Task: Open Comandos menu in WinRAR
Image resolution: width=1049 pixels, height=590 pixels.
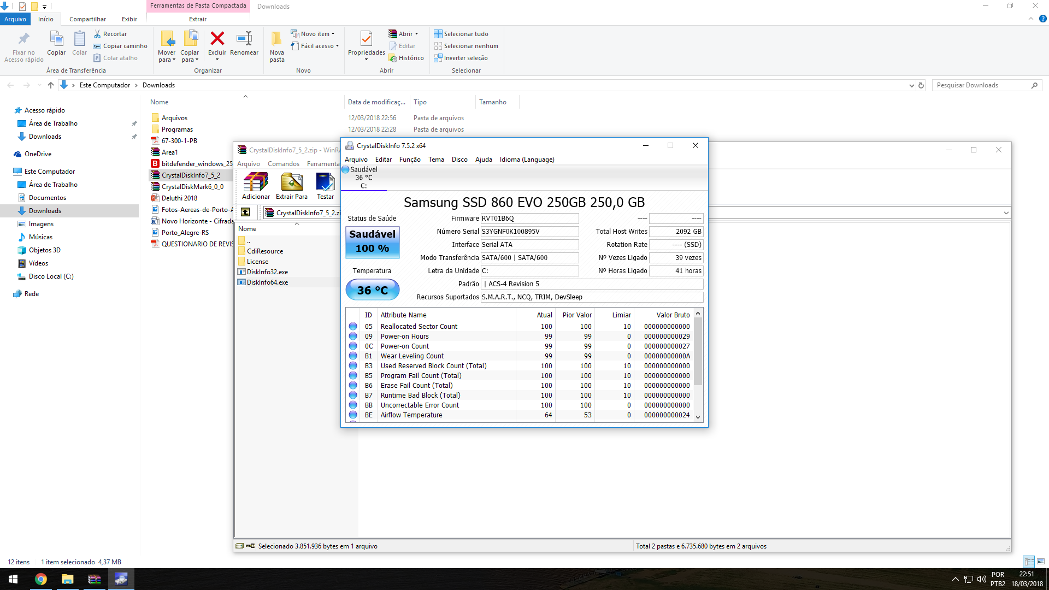Action: point(284,164)
